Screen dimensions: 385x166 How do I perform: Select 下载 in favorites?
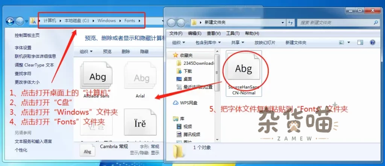[184, 71]
